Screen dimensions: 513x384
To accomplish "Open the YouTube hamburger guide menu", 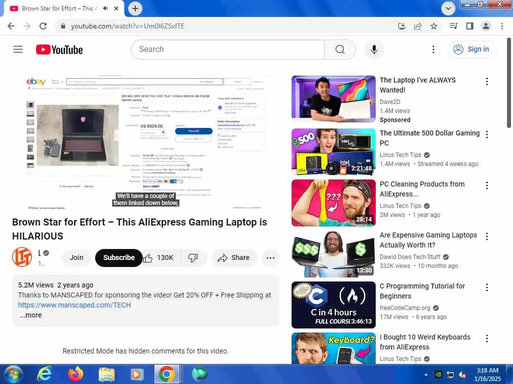I will tap(18, 49).
